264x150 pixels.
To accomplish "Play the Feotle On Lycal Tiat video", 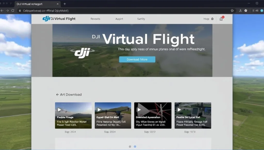I will tap(179, 110).
